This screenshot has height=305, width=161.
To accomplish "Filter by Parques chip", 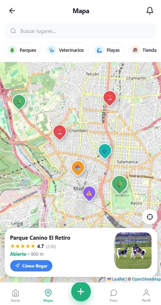I will (23, 50).
